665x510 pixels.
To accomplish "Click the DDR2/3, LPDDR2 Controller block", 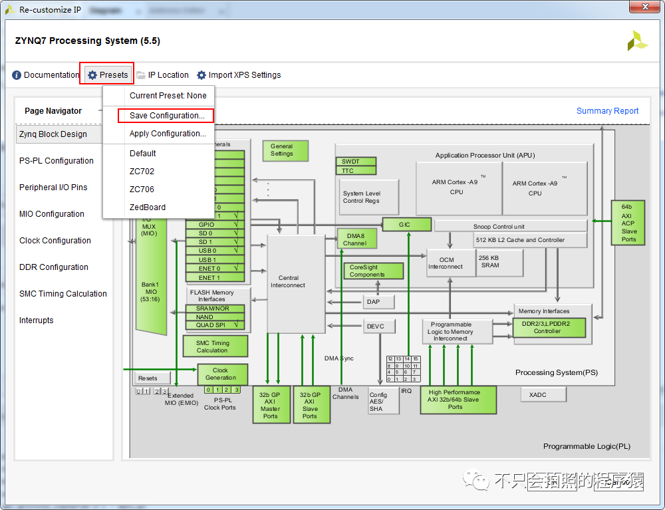I will coord(550,328).
